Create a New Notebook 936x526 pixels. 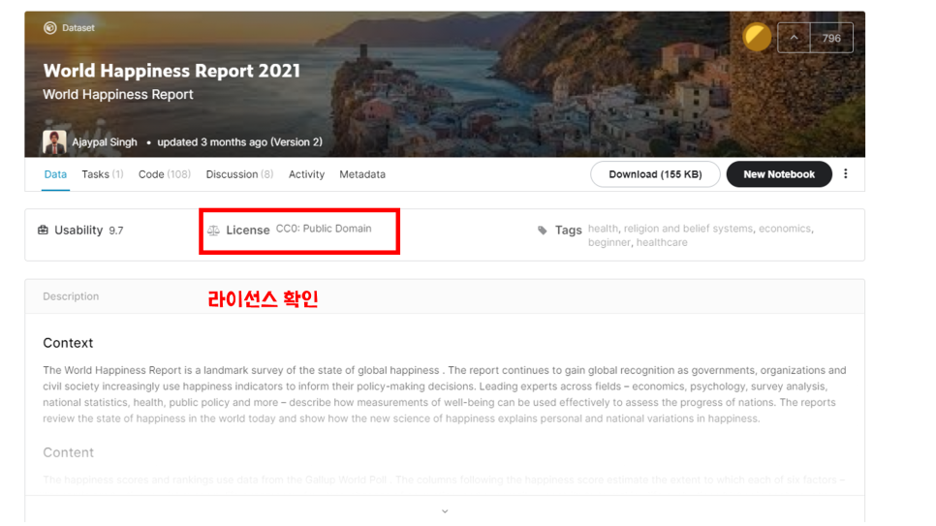(x=778, y=174)
